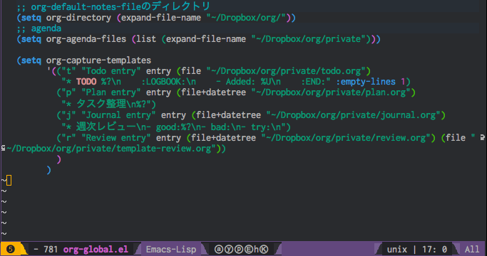Click the review.org file path string
The image size is (487, 256).
tap(346, 138)
